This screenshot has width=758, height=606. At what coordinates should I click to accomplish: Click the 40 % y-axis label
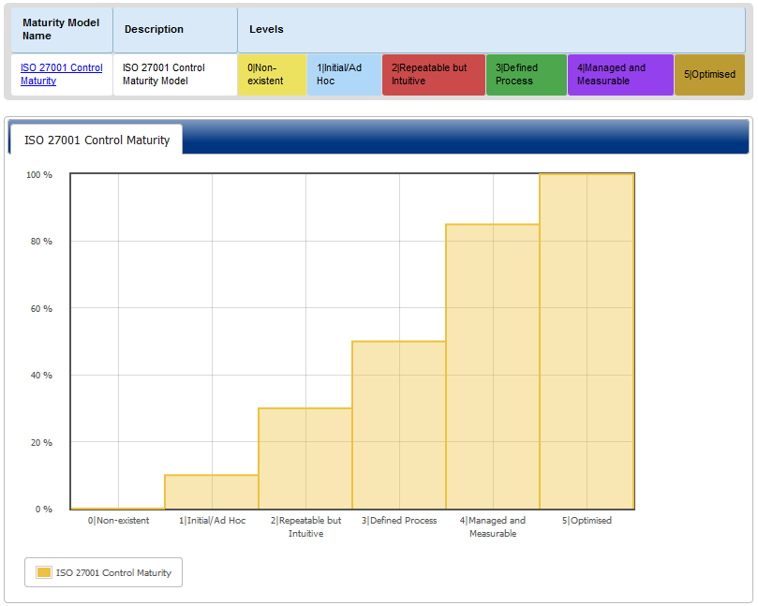41,376
